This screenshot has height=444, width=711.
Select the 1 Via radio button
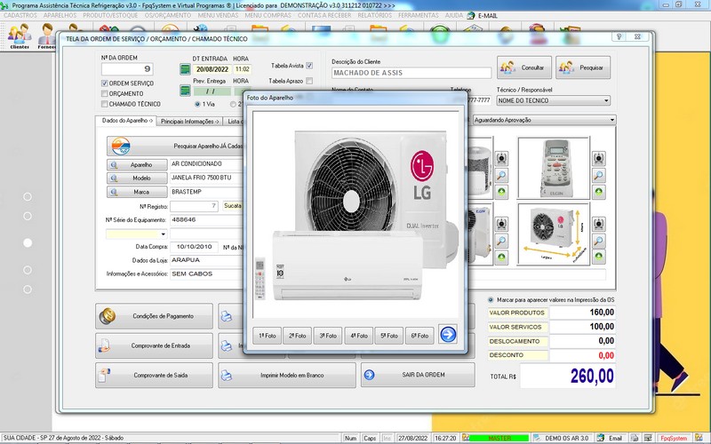click(197, 104)
